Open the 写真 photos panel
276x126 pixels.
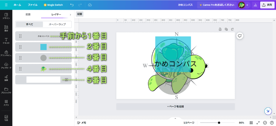pyautogui.click(x=6, y=118)
